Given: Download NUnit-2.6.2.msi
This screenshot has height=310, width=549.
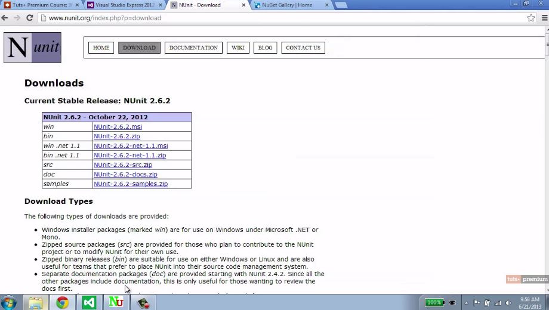Looking at the screenshot, I should [118, 126].
